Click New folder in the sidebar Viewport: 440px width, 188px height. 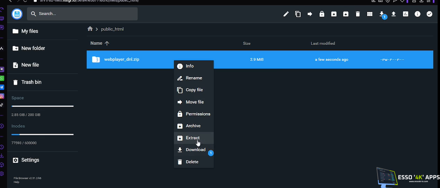tap(33, 48)
